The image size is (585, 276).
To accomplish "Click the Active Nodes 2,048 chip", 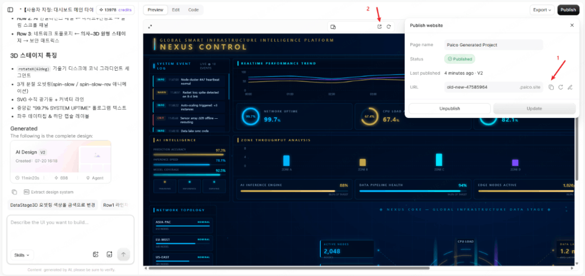I will click(x=347, y=250).
